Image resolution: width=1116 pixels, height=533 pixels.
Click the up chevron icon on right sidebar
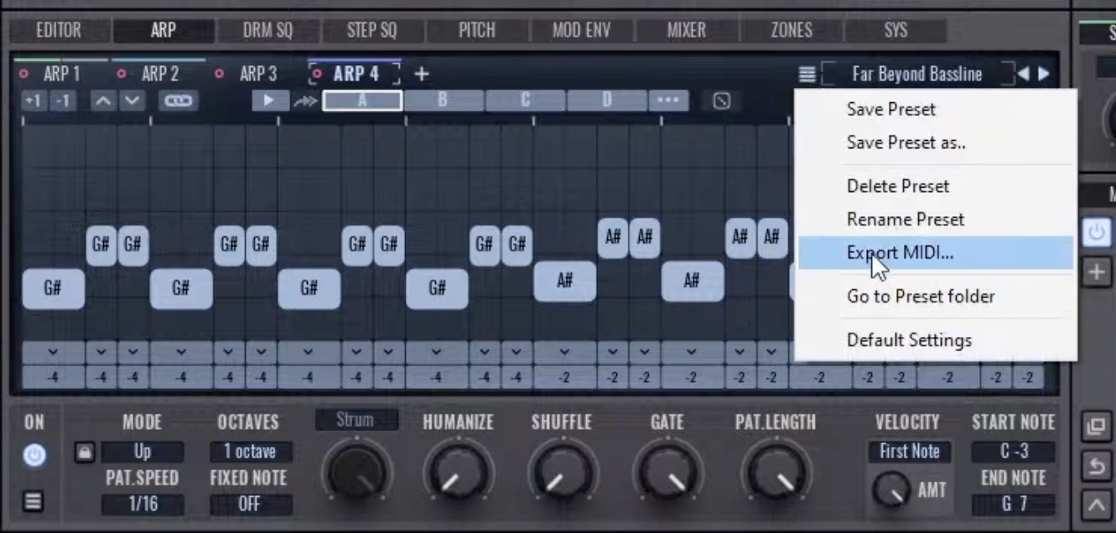pos(1096,505)
